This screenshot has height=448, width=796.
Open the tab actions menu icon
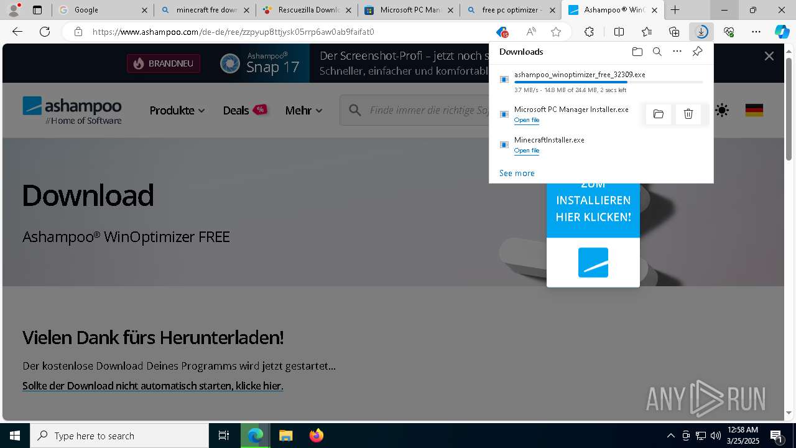(x=37, y=10)
